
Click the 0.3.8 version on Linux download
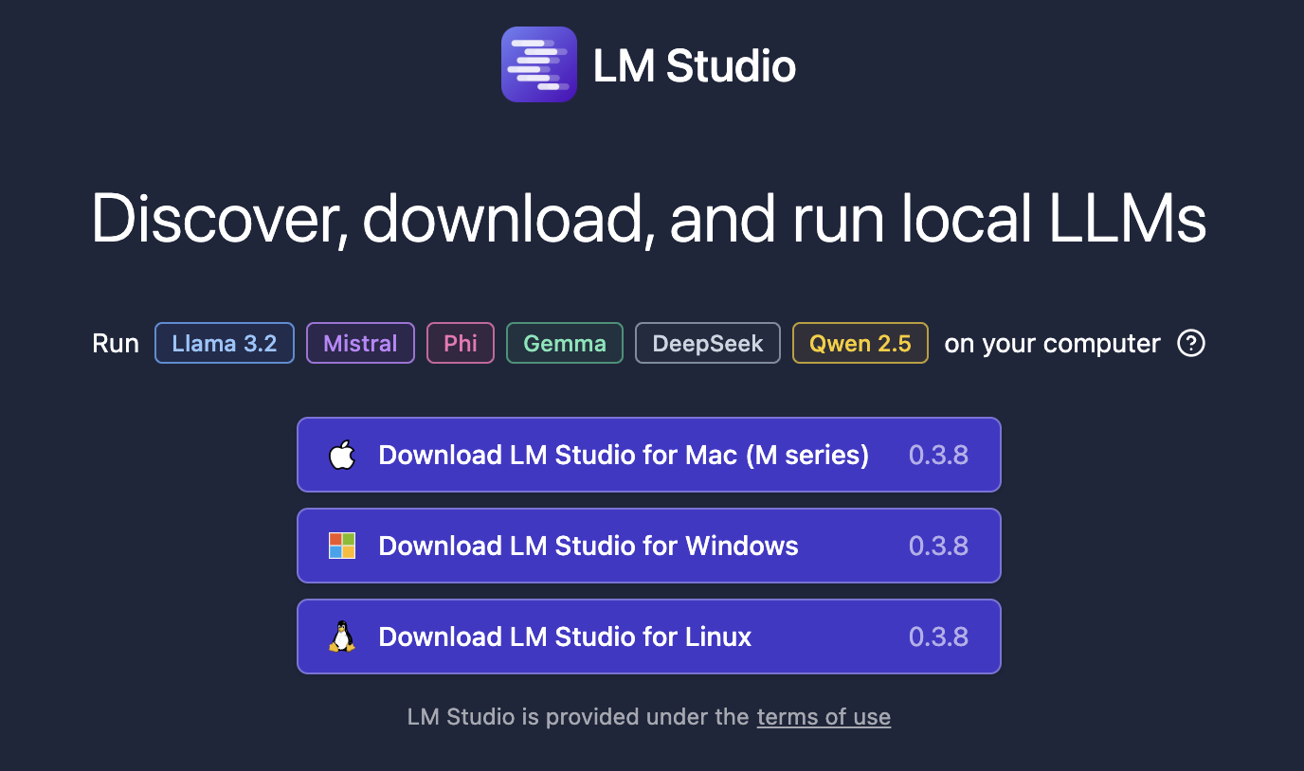click(938, 637)
